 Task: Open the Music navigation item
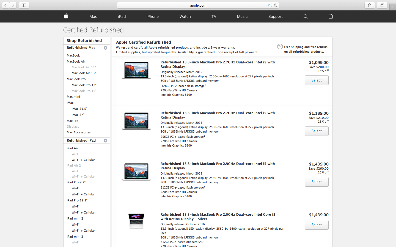click(x=242, y=16)
